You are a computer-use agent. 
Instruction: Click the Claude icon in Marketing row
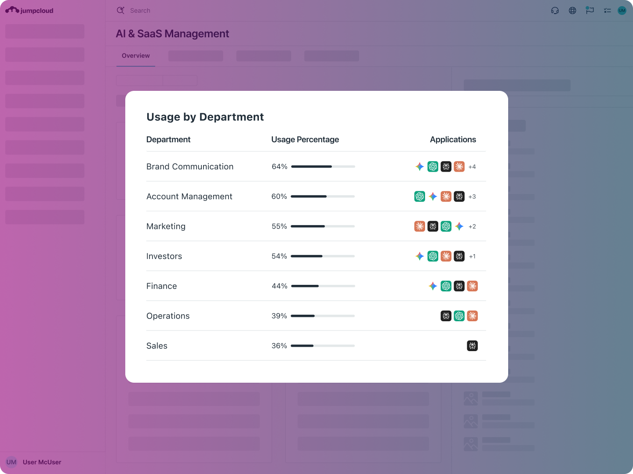(420, 226)
